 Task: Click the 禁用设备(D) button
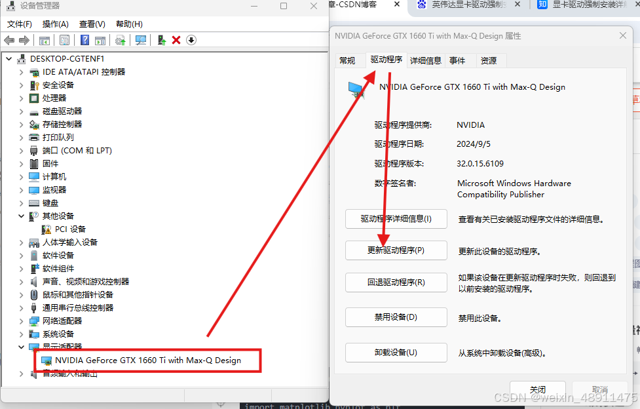click(396, 317)
